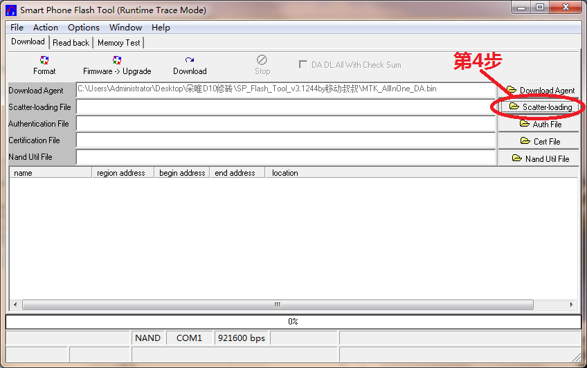Click the Format toolbar icon

click(44, 60)
